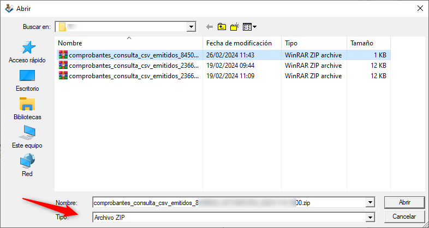The image size is (429, 228).
Task: Open Acceso rápido in sidebar
Action: [27, 52]
